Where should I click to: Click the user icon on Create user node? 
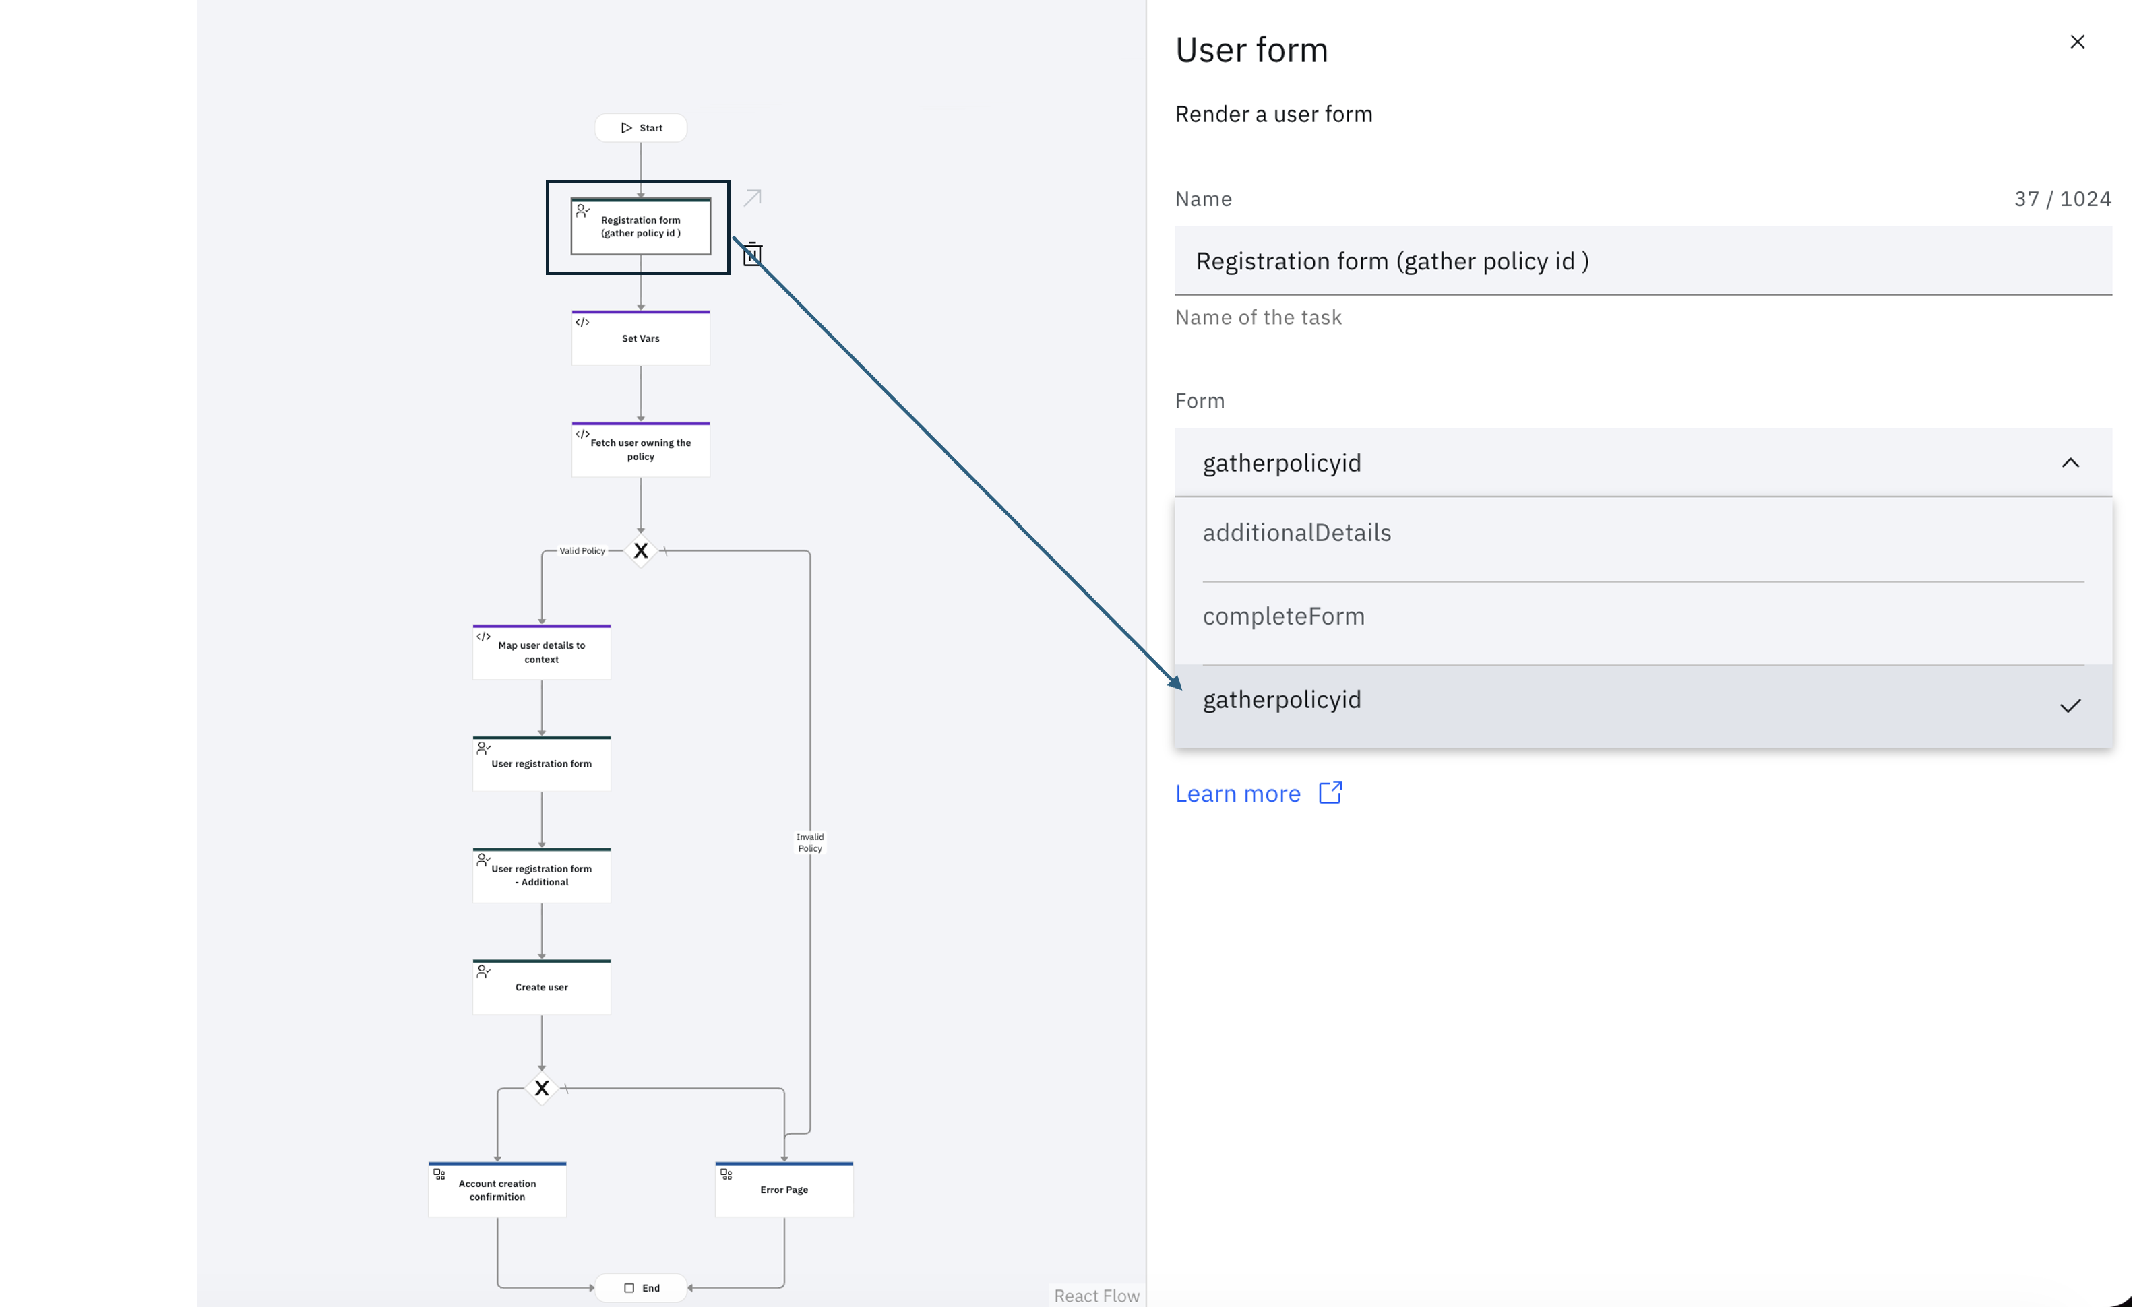pos(483,971)
